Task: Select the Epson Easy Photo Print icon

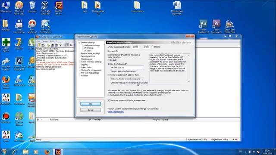Action: coord(229,26)
